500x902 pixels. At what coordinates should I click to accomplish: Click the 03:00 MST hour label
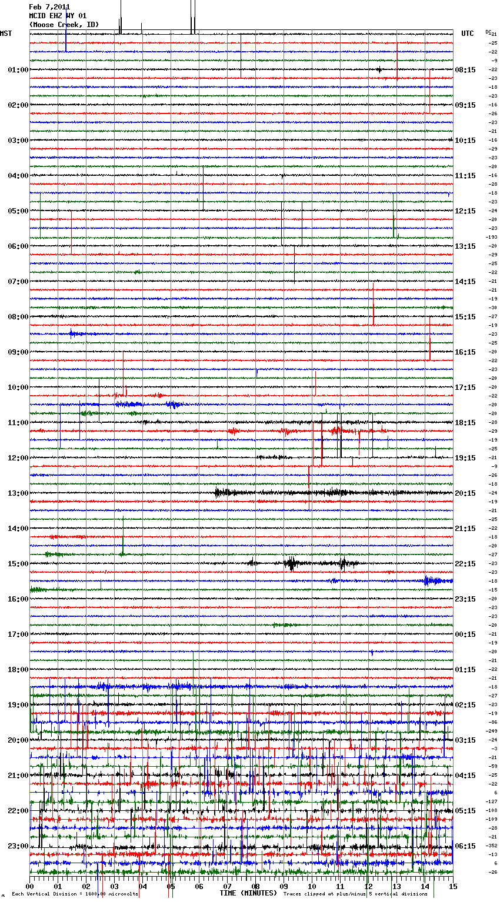click(x=18, y=141)
